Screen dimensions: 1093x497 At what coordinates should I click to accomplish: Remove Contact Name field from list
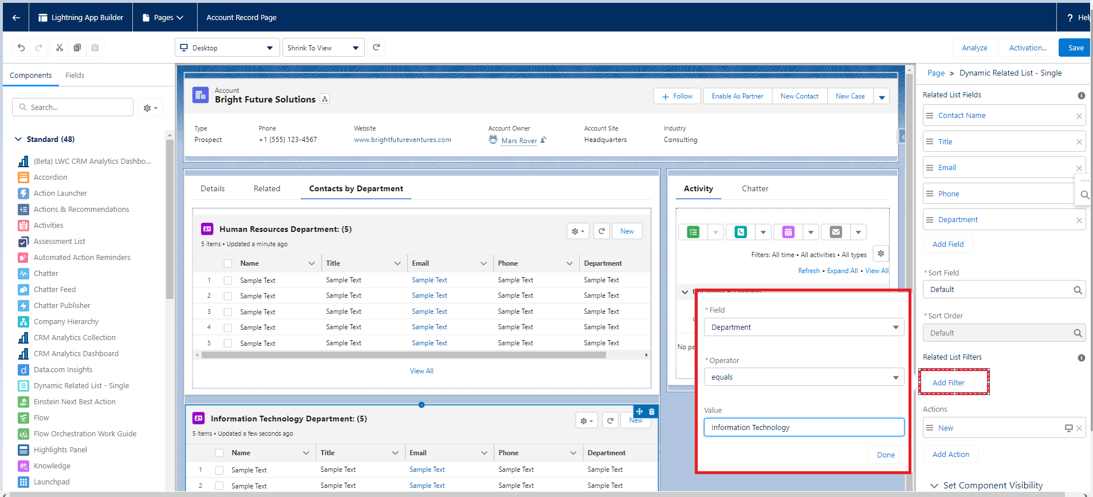pos(1079,116)
